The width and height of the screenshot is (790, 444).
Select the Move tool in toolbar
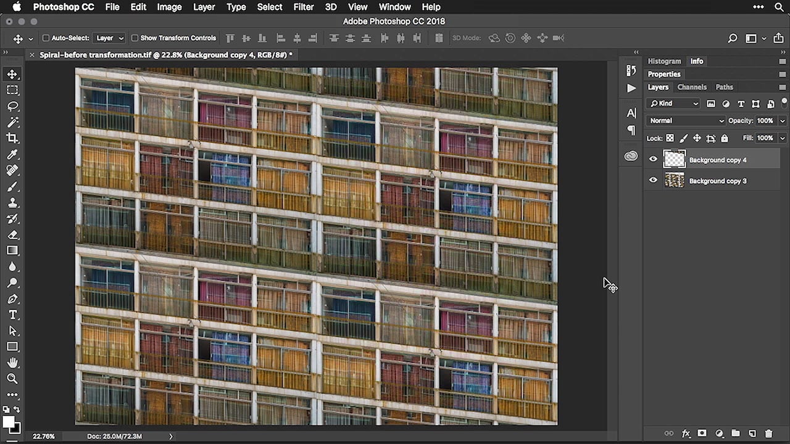click(x=12, y=74)
